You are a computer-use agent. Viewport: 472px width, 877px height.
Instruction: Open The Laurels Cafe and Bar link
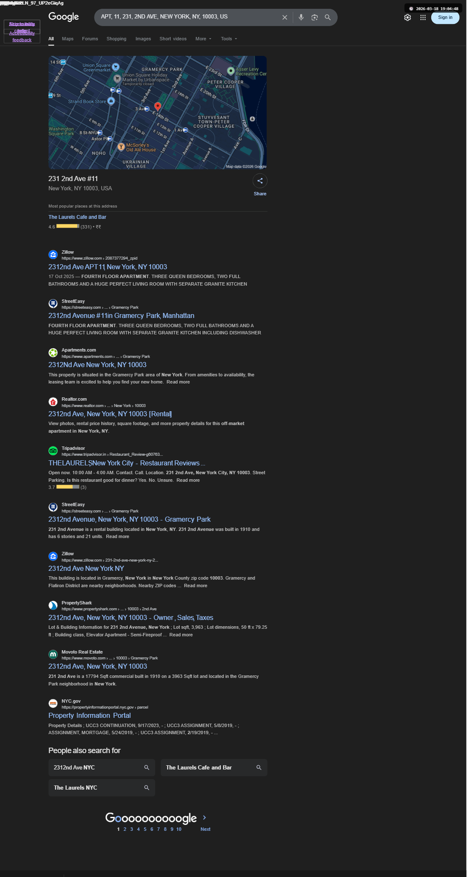77,217
